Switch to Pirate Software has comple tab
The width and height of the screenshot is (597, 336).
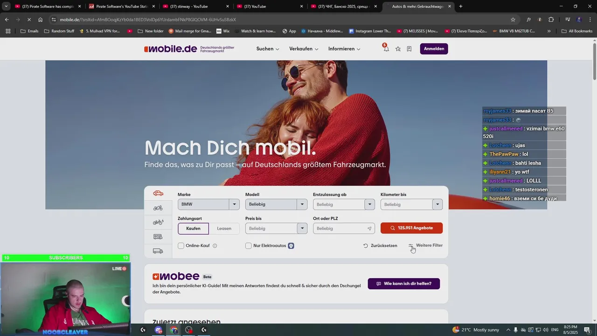click(x=47, y=7)
